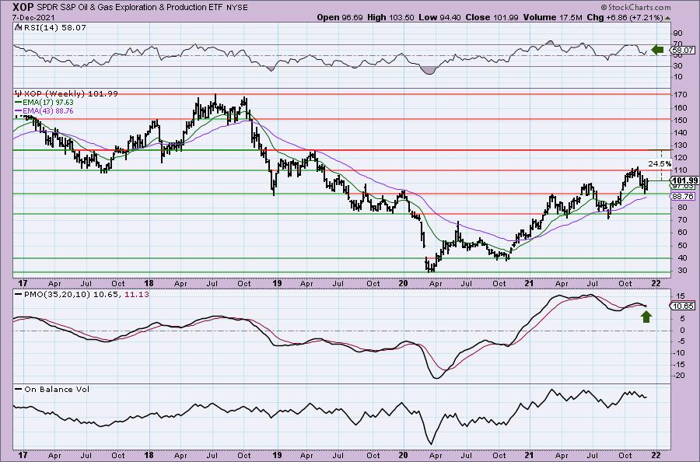The image size is (700, 462).
Task: Open the StockCharts.com watermark link
Action: 635,7
